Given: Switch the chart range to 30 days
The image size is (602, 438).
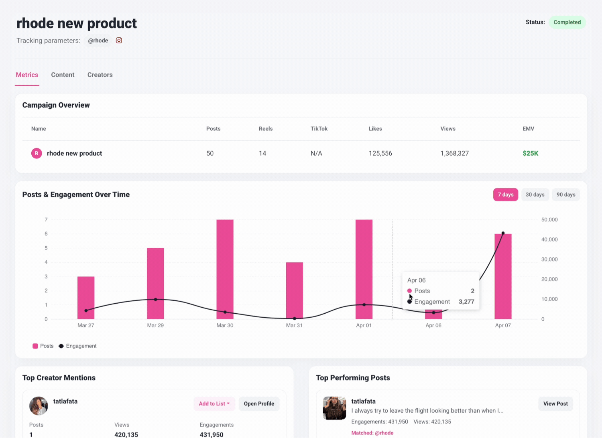Looking at the screenshot, I should click(x=535, y=195).
